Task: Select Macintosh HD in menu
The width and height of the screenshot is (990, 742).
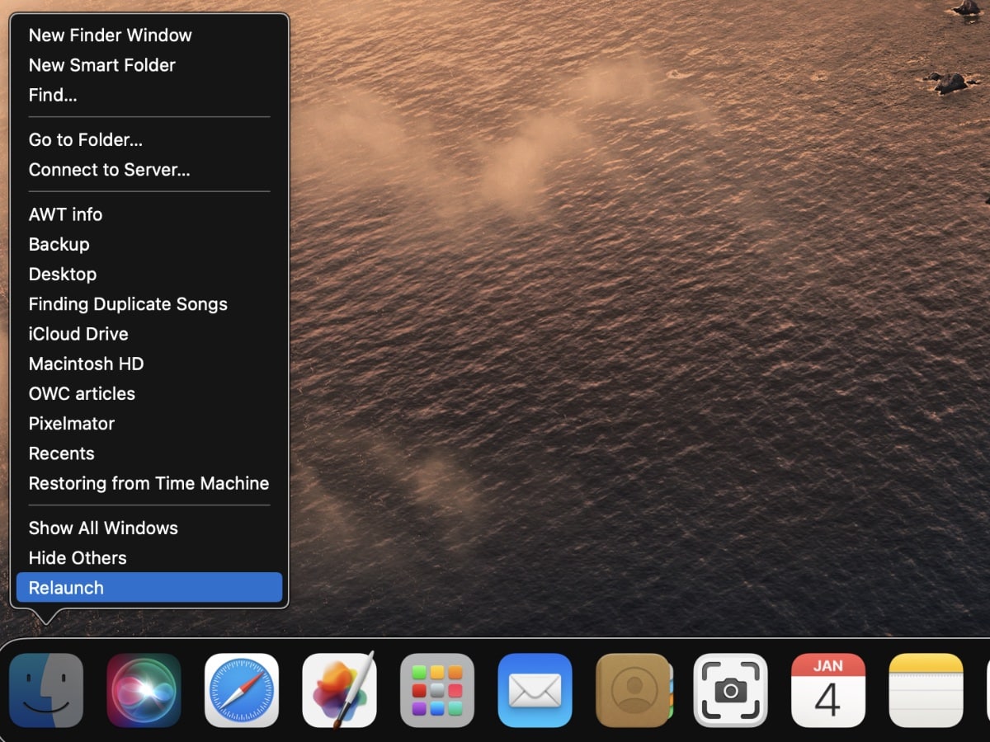Action: [x=86, y=364]
